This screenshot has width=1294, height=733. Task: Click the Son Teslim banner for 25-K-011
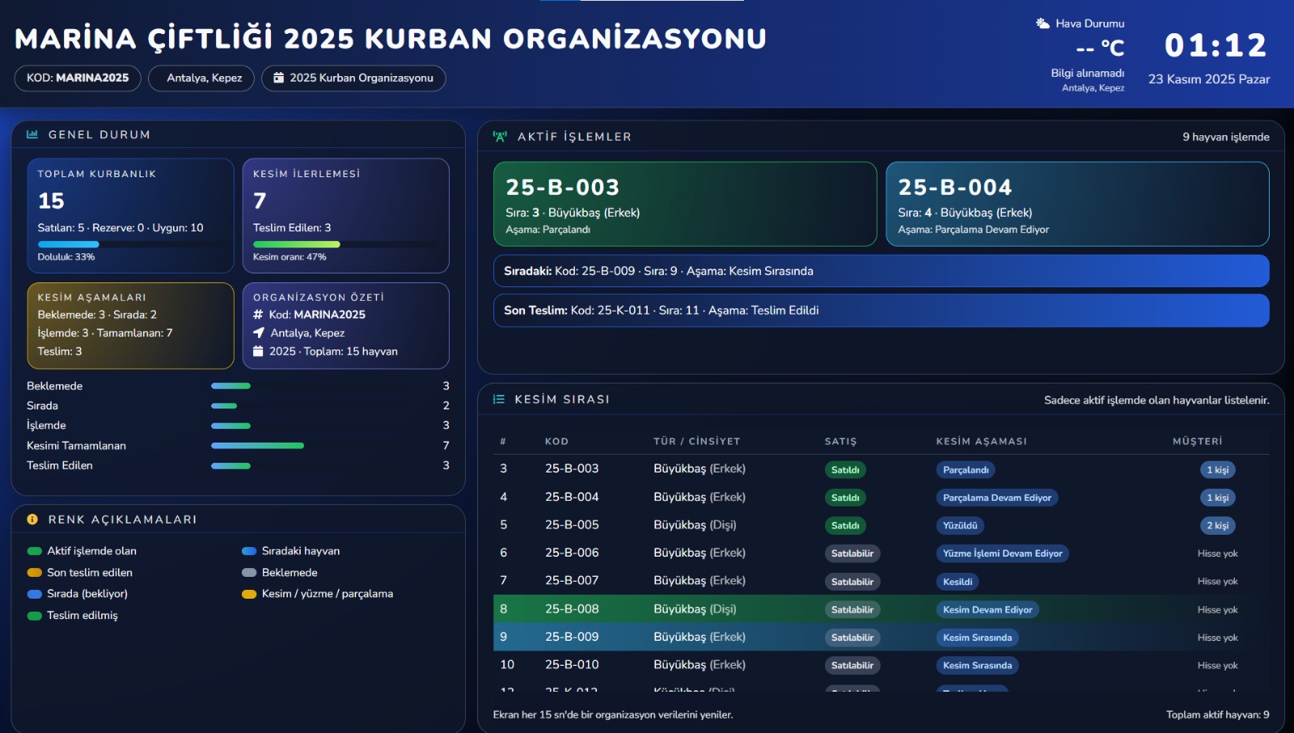click(881, 310)
